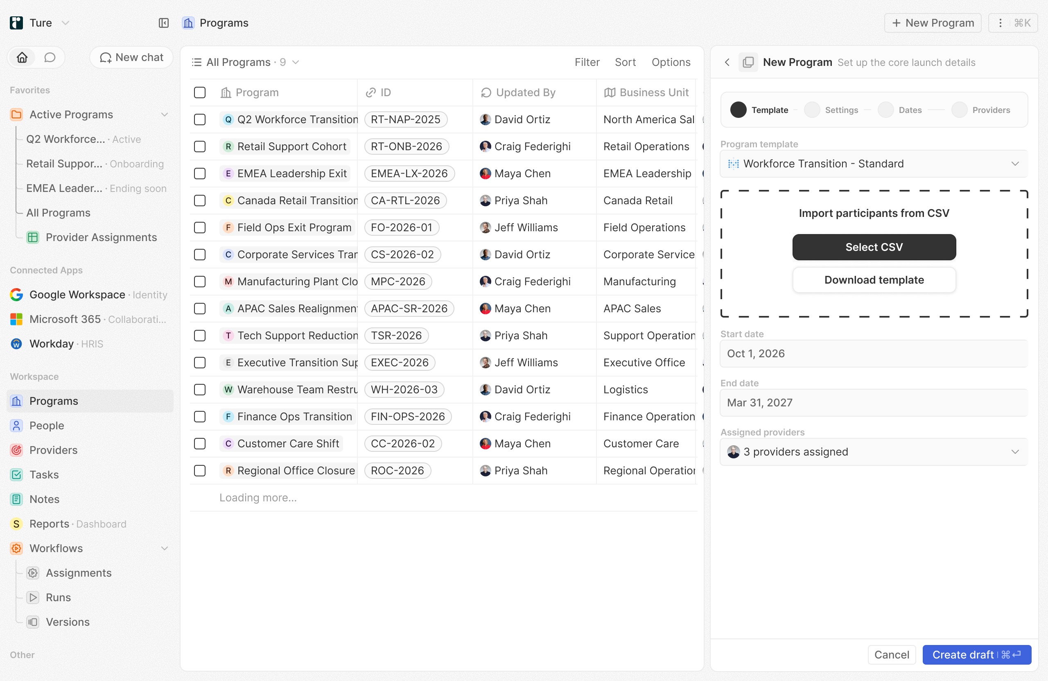Open People in the workspace sidebar
Screen dimensions: 1048x681
click(90, 426)
